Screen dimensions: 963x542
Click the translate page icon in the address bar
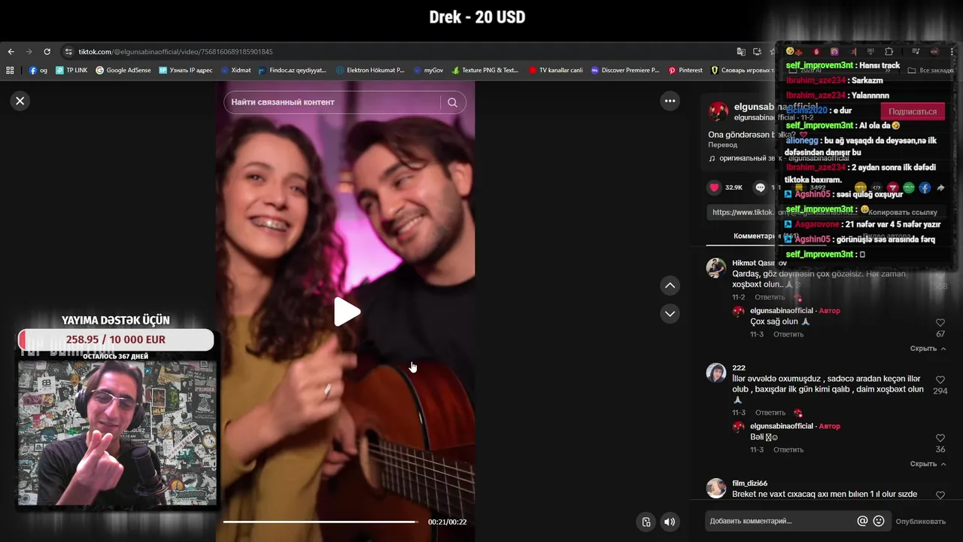tap(741, 52)
